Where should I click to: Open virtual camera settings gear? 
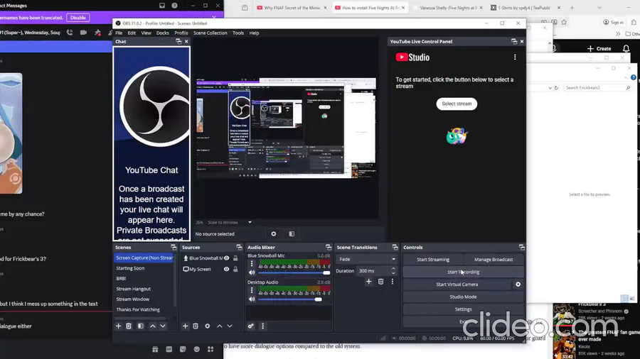[x=518, y=284]
